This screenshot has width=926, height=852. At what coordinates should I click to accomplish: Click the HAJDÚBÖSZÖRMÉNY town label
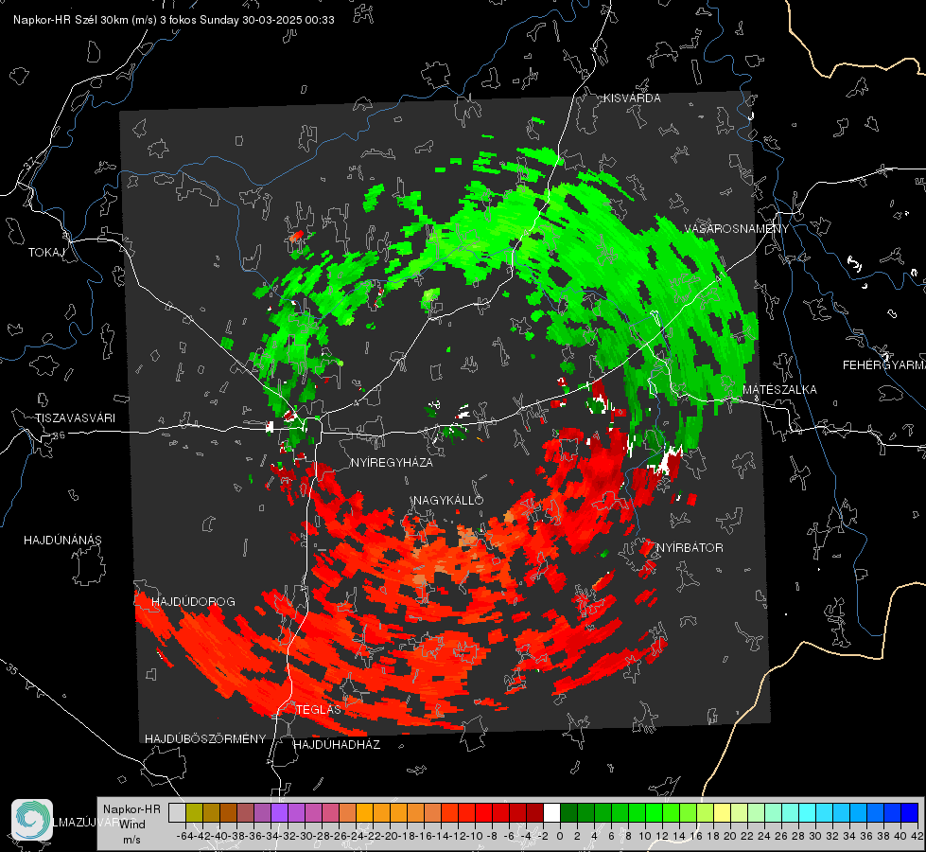pos(205,739)
